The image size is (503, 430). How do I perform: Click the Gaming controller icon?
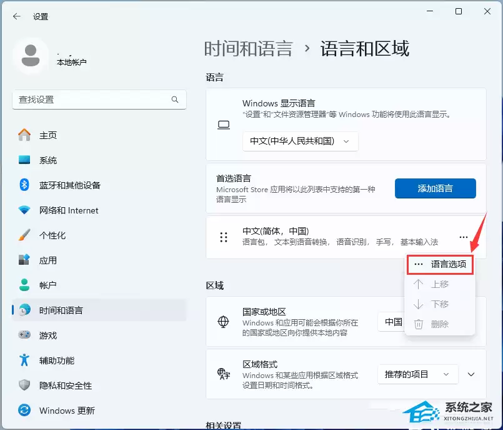point(24,335)
